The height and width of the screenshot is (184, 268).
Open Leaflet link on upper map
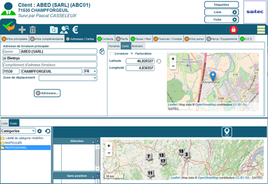pos(173,104)
